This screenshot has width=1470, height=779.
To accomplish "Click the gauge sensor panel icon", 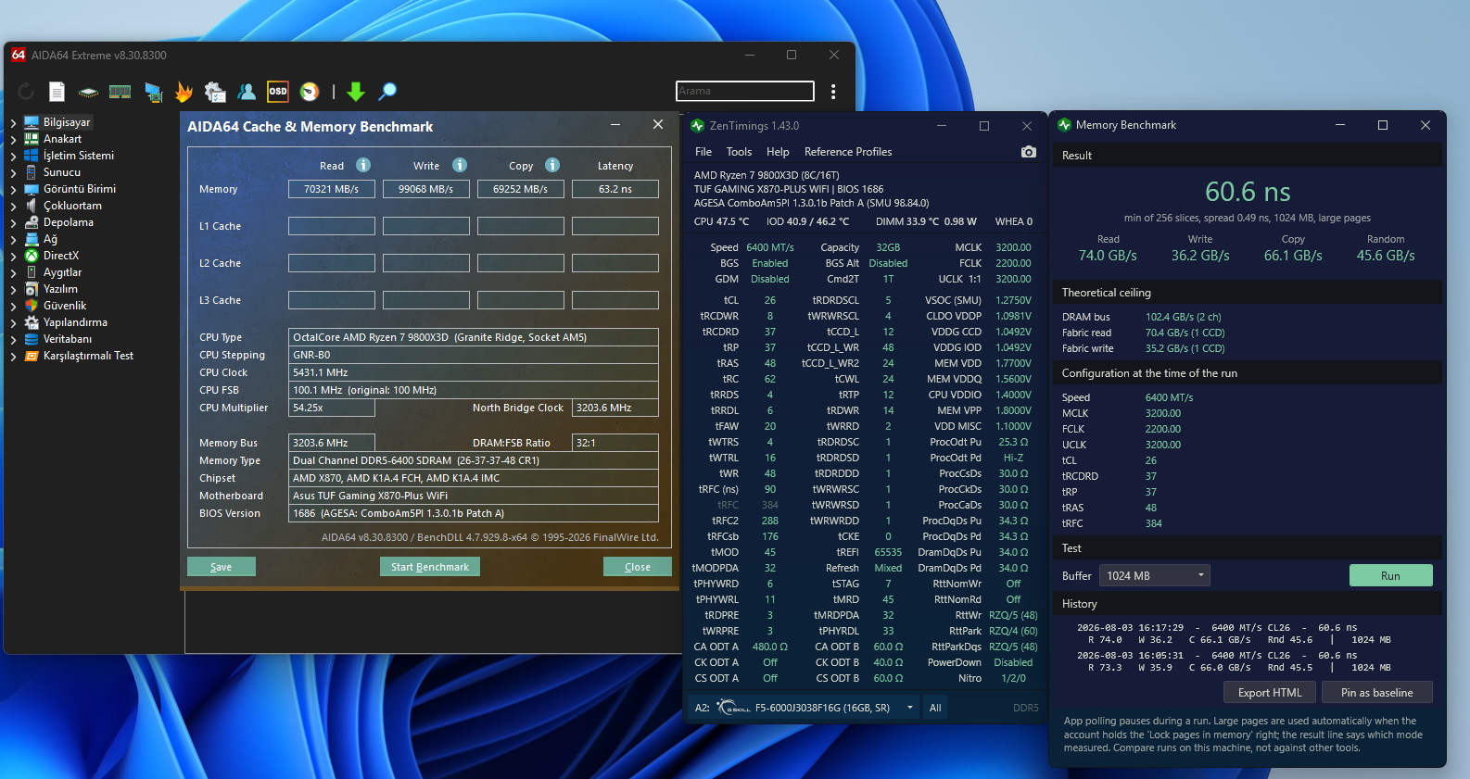I will pyautogui.click(x=310, y=91).
